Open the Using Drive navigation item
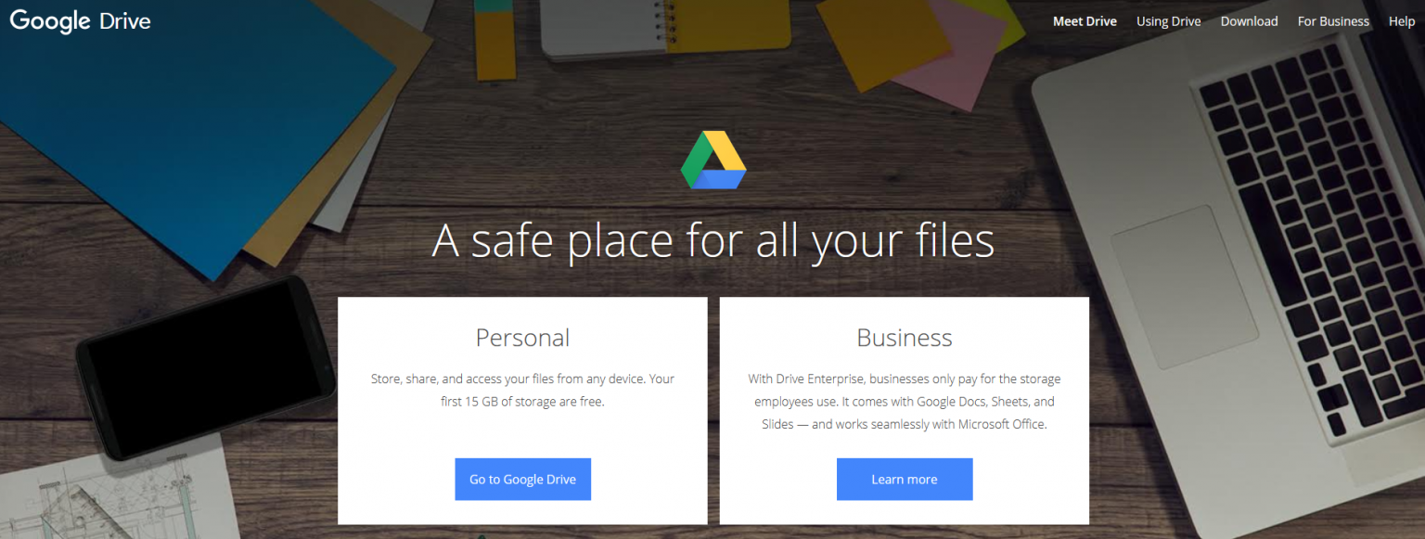Viewport: 1425px width, 539px height. (x=1168, y=20)
